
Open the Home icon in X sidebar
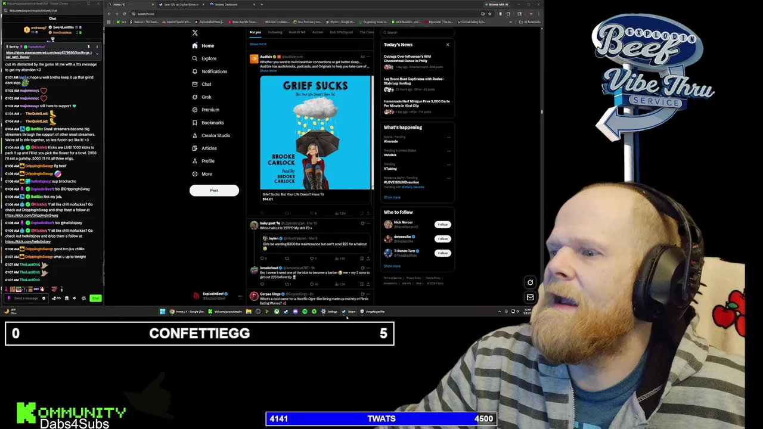[194, 46]
